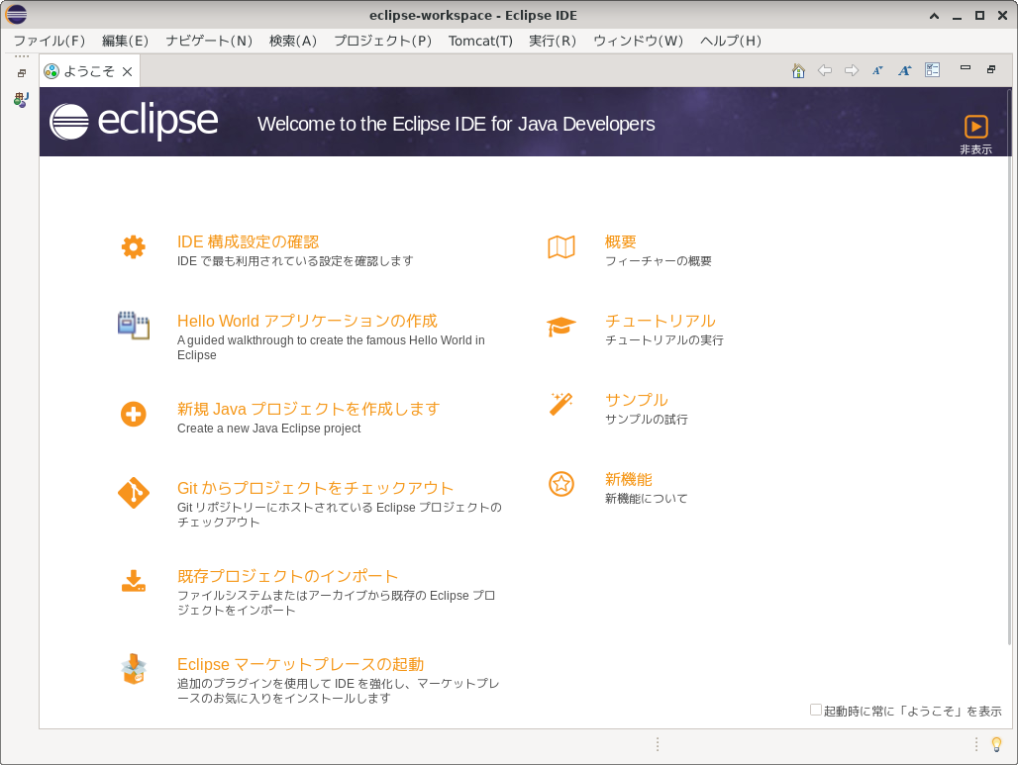Image resolution: width=1018 pixels, height=765 pixels.
Task: Click the 非表示 workbench play icon
Action: 975,127
